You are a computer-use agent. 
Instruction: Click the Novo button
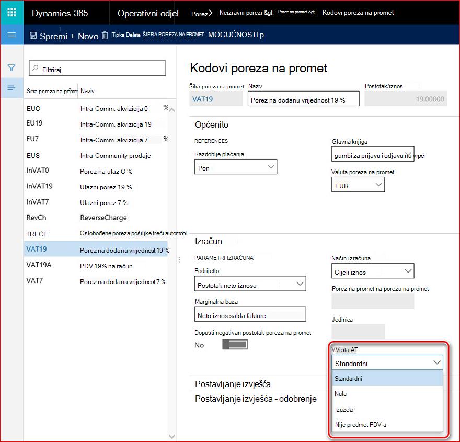(84, 36)
